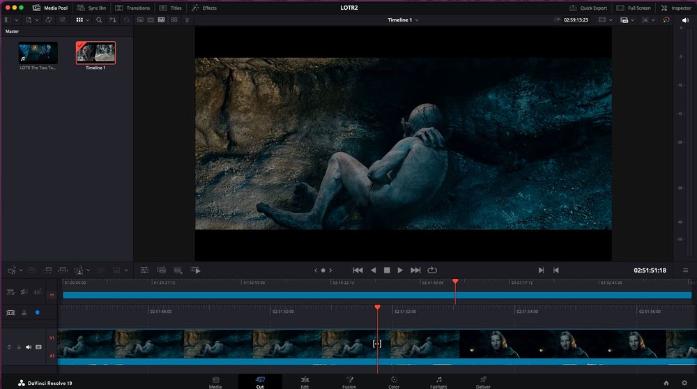The width and height of the screenshot is (697, 389).
Task: Play timeline in reverse
Action: 373,270
